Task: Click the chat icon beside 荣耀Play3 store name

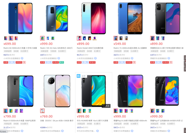Action: [x=132, y=131]
